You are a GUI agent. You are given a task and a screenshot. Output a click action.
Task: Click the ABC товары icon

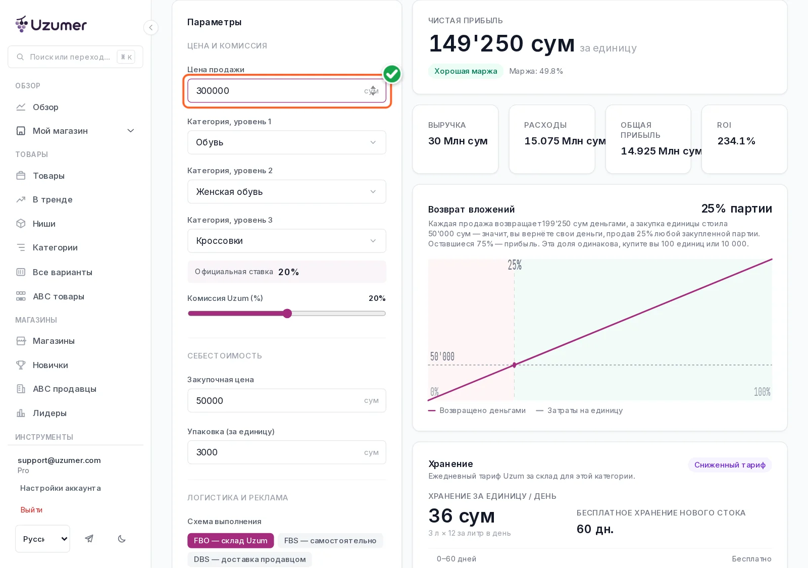tap(21, 296)
